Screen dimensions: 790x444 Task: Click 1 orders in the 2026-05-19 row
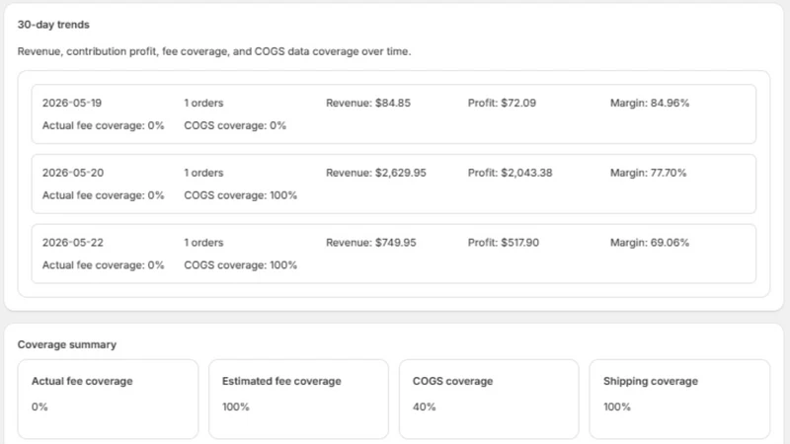click(x=203, y=103)
